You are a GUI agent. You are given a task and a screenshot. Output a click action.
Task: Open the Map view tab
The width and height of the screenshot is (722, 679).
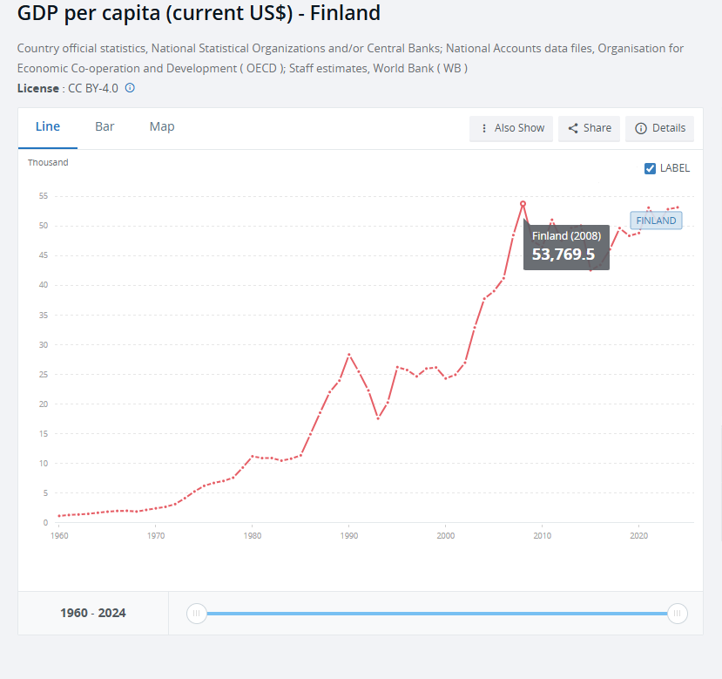(162, 126)
